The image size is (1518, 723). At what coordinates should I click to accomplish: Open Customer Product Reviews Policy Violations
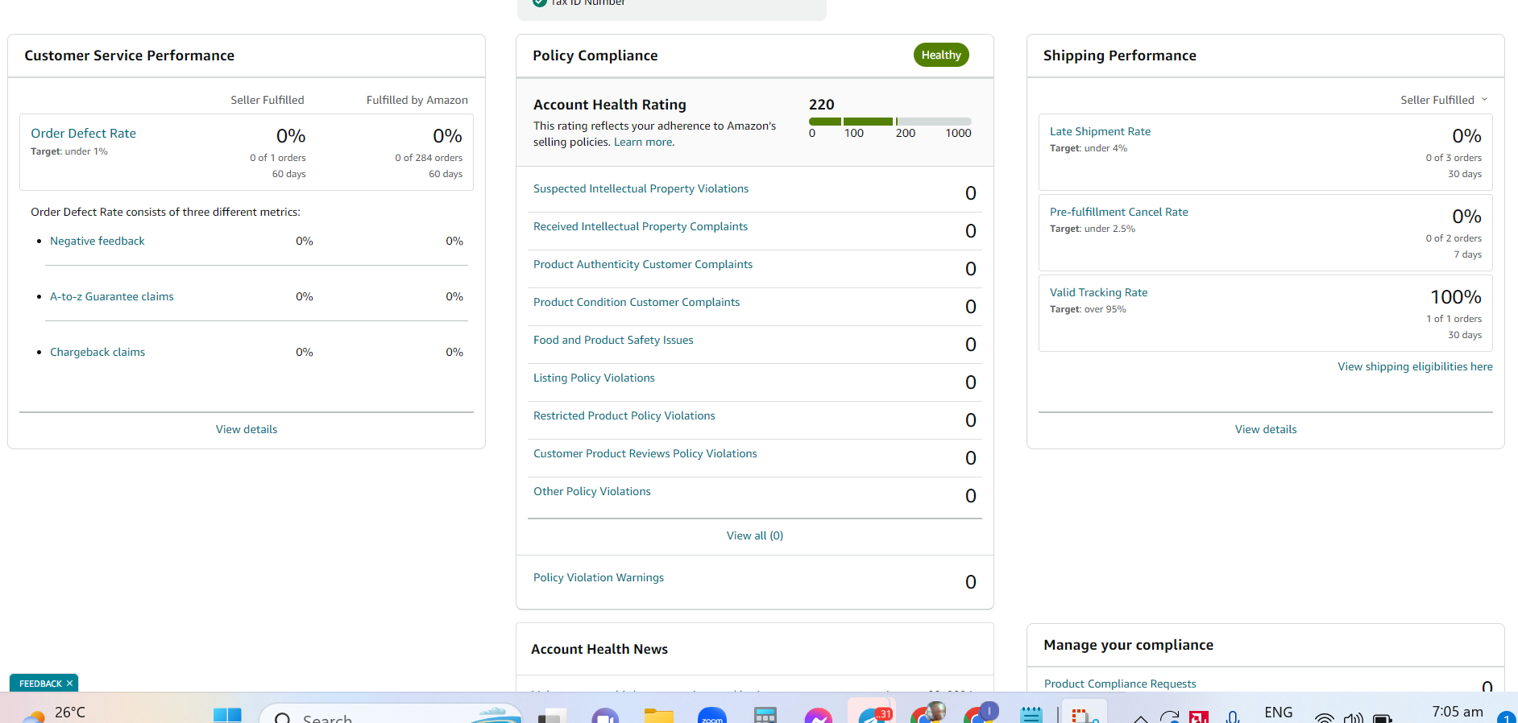coord(645,453)
